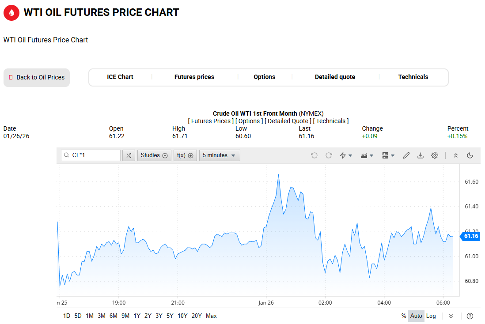Open the chart help icon

coord(470,316)
